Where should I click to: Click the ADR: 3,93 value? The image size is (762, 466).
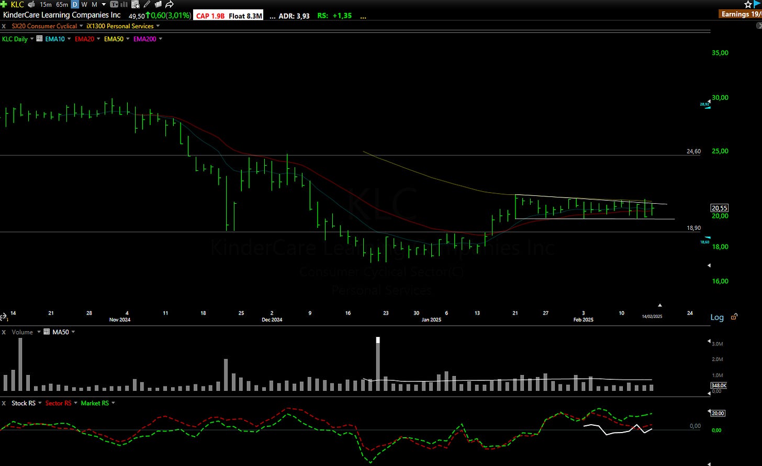coord(295,16)
